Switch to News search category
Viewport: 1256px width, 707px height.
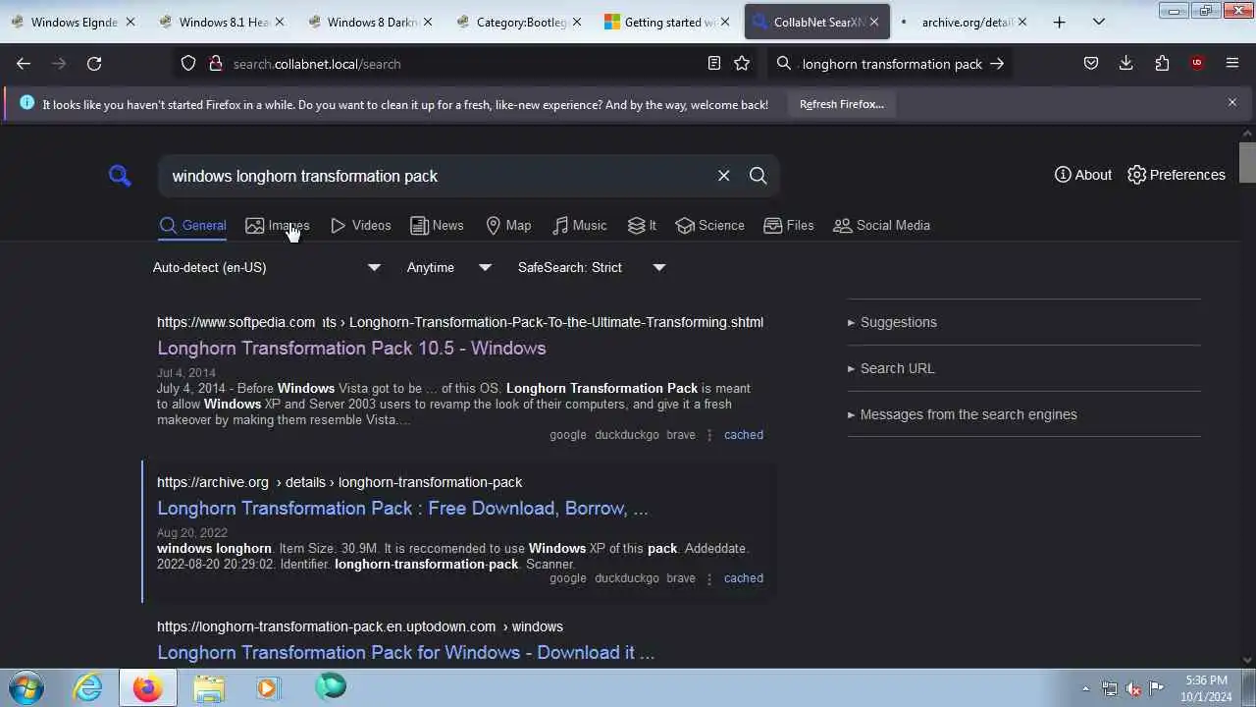click(x=438, y=225)
